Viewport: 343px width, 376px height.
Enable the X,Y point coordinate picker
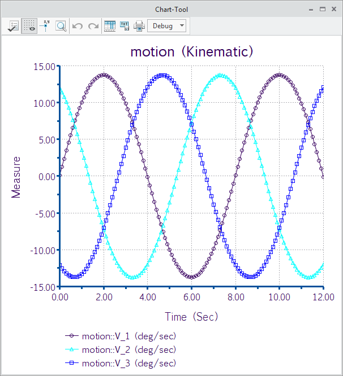click(45, 26)
